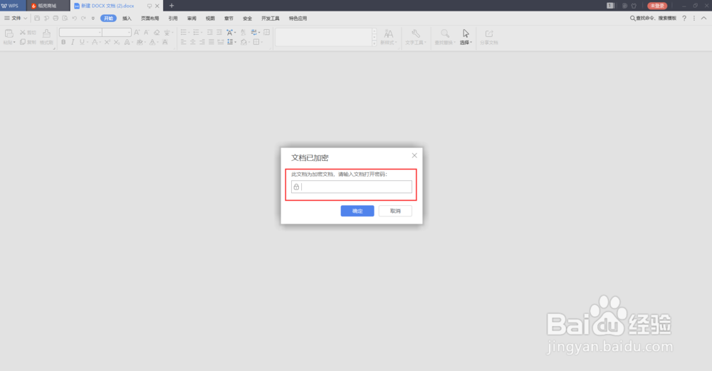Click the 查找命令、搜索模板 search box

(x=653, y=19)
